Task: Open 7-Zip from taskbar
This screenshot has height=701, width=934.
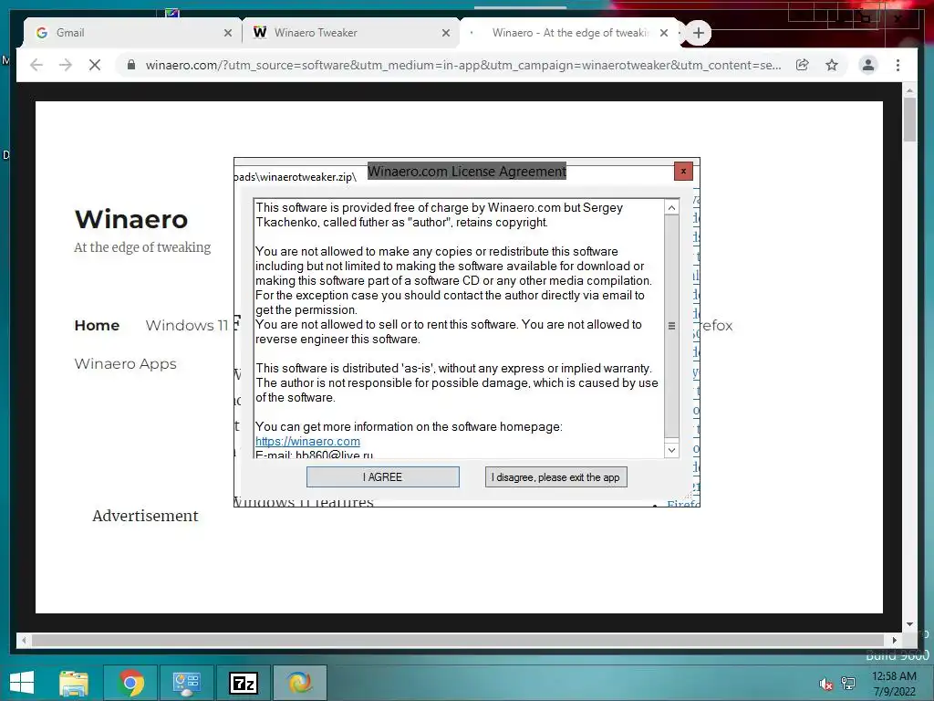Action: (243, 683)
